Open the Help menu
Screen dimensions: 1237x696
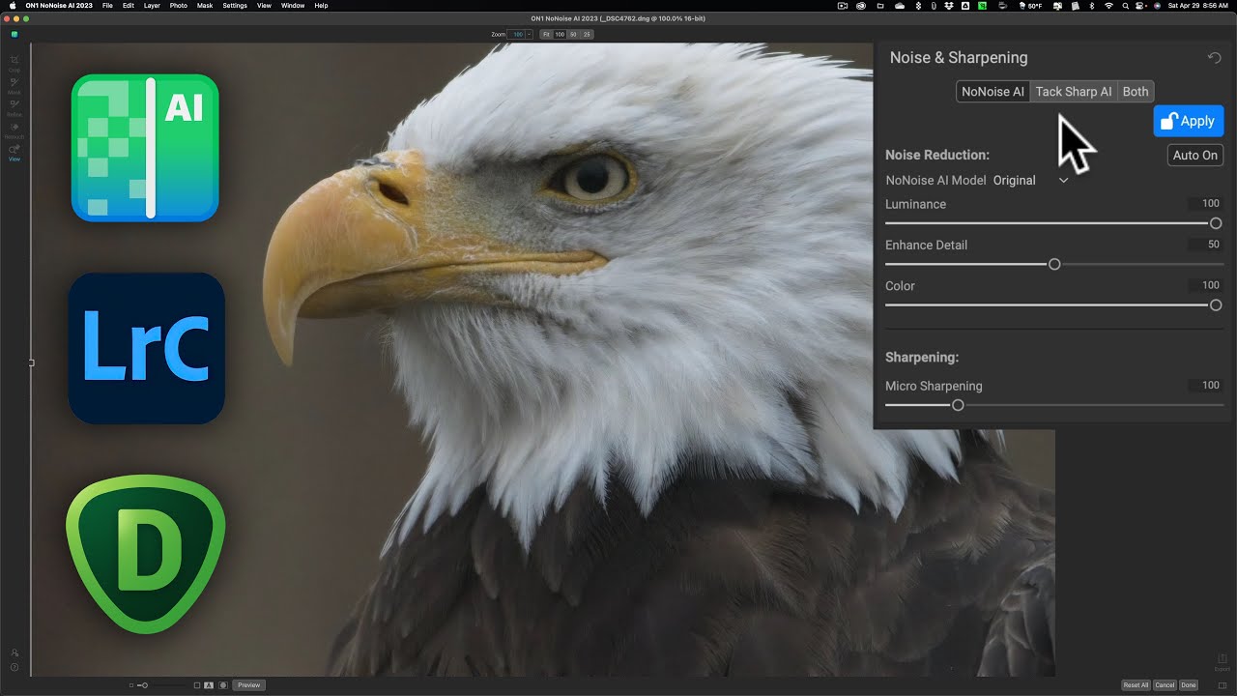(321, 6)
